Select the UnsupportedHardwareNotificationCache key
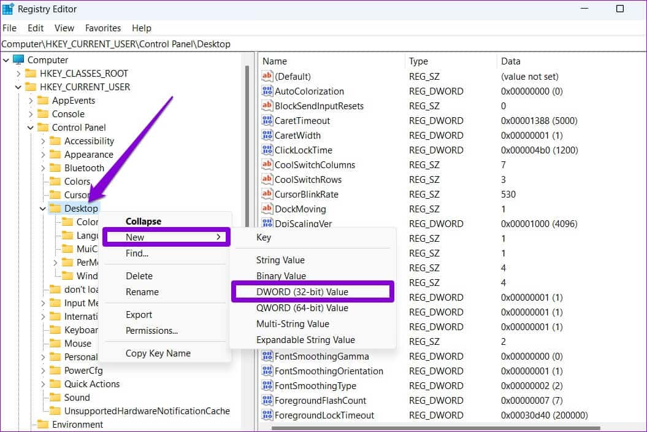Screen dimensions: 647x432 (x=147, y=411)
